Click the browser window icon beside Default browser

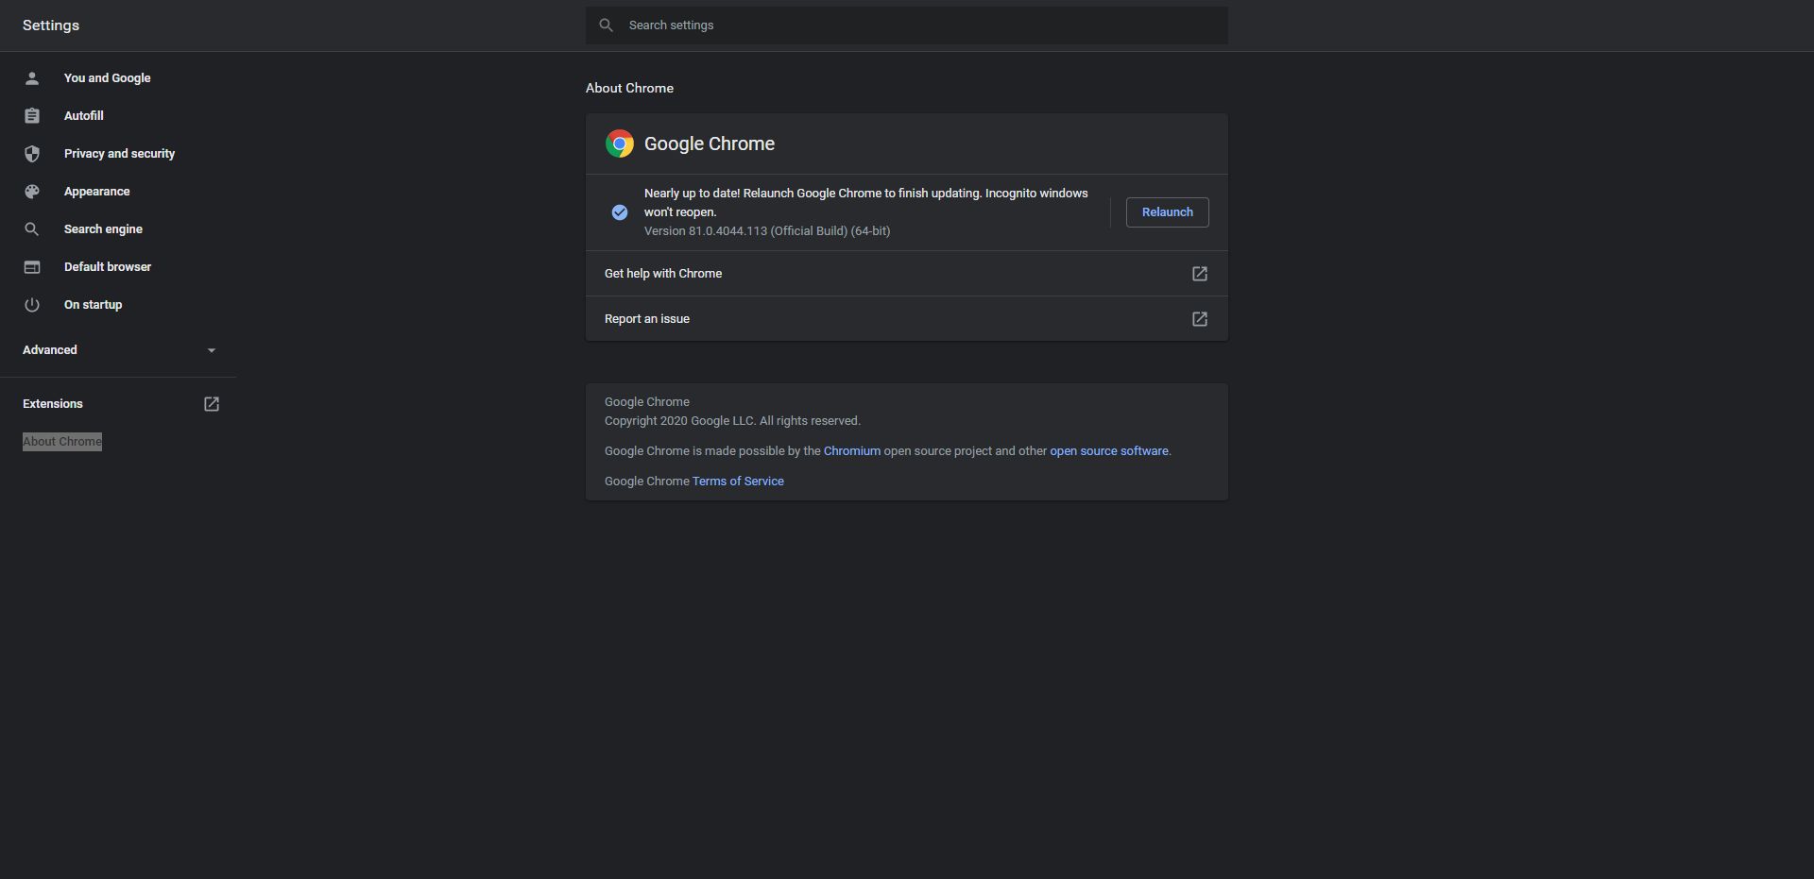[x=32, y=267]
